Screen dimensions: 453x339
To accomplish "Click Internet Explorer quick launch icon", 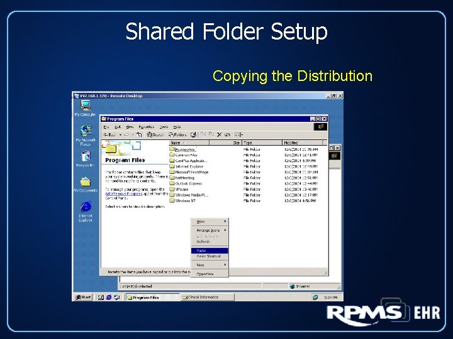I will pos(109,297).
